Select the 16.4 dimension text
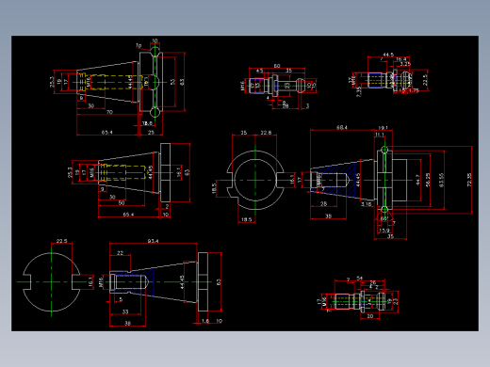Viewport: 490px width, 367px height. pos(401,59)
